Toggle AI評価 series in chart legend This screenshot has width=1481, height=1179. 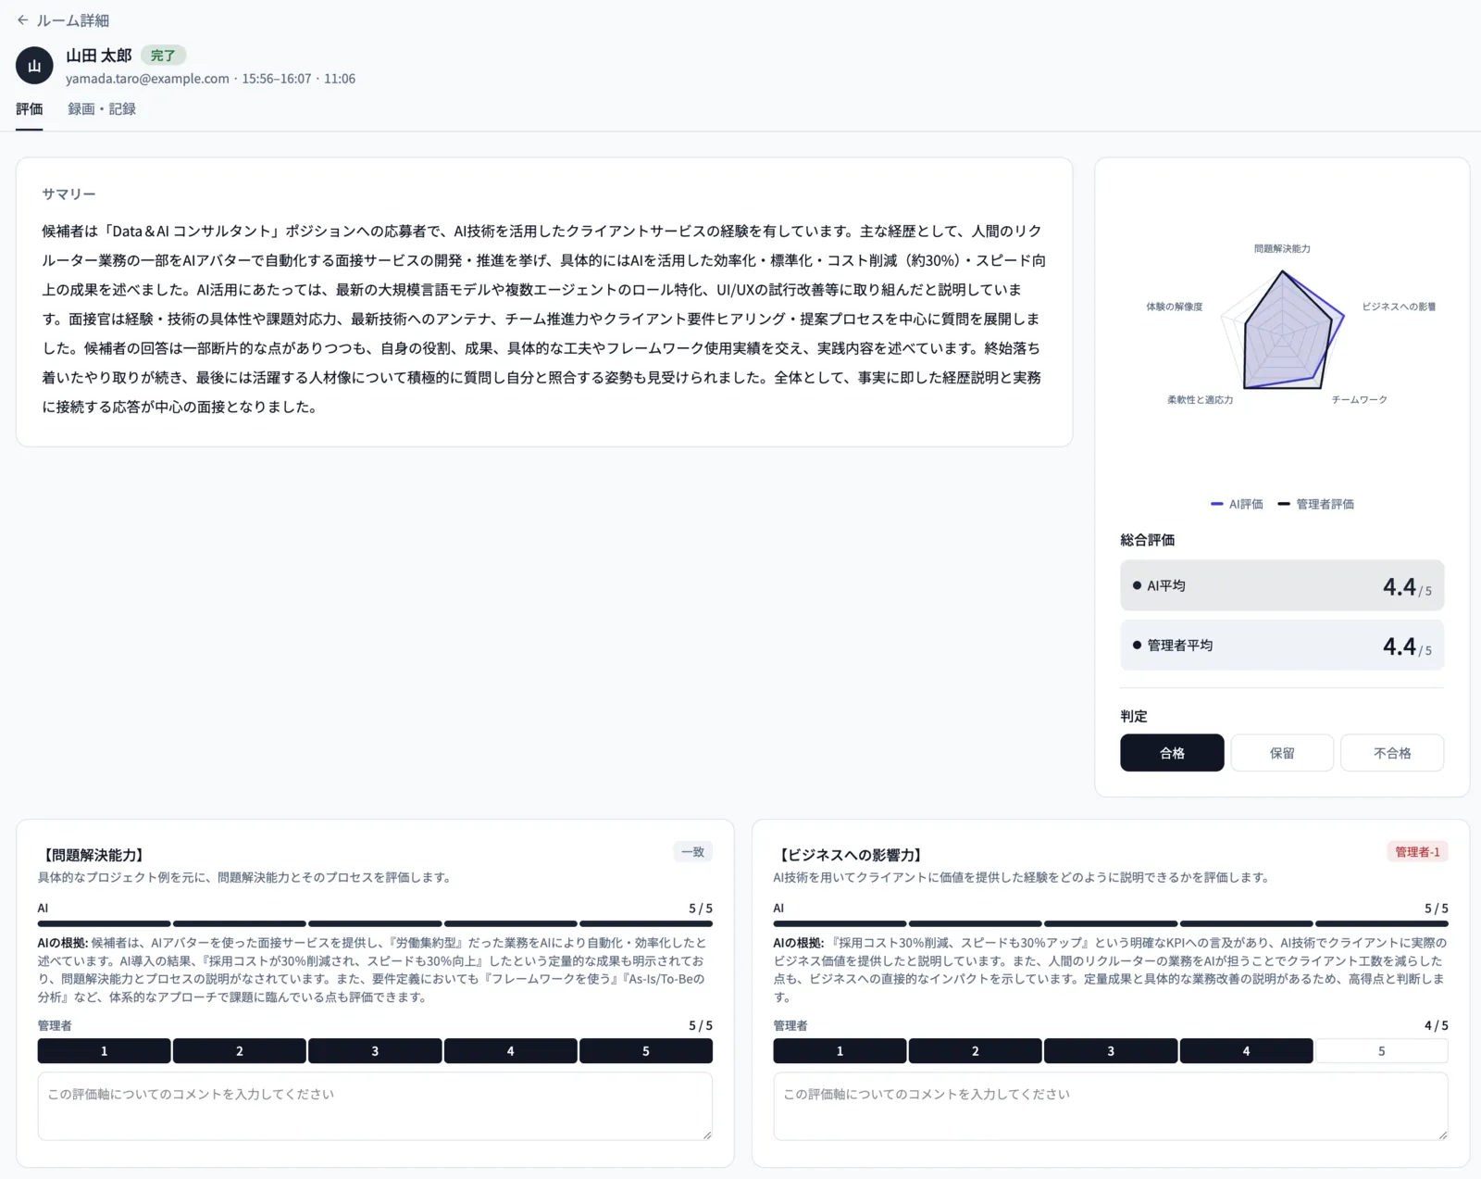click(x=1237, y=504)
